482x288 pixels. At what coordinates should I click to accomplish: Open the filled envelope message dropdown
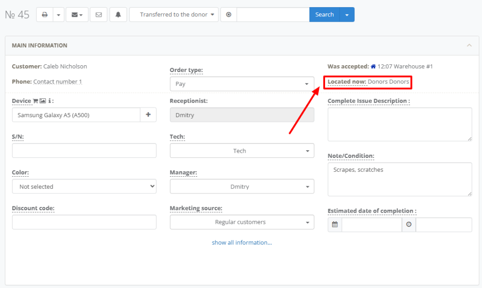(77, 14)
